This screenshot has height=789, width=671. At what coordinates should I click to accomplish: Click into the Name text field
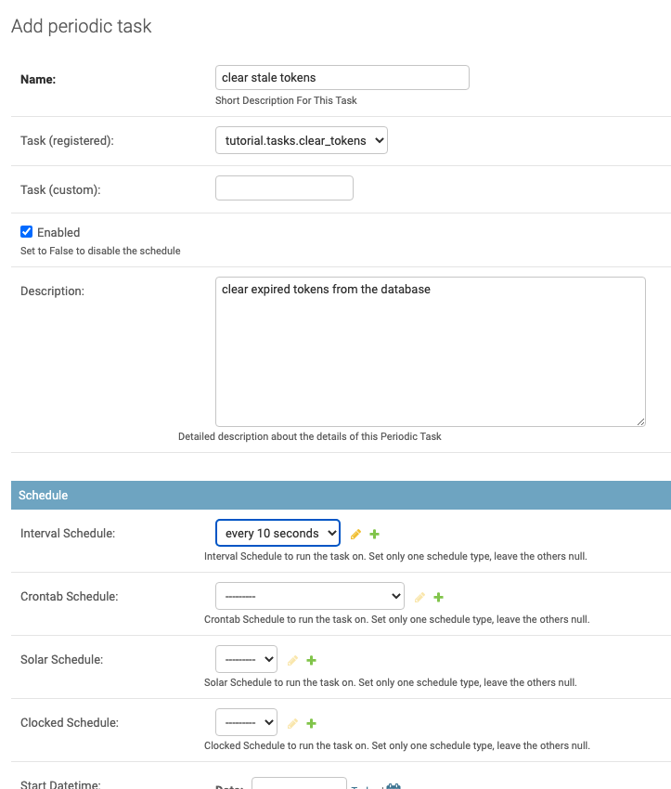point(342,77)
